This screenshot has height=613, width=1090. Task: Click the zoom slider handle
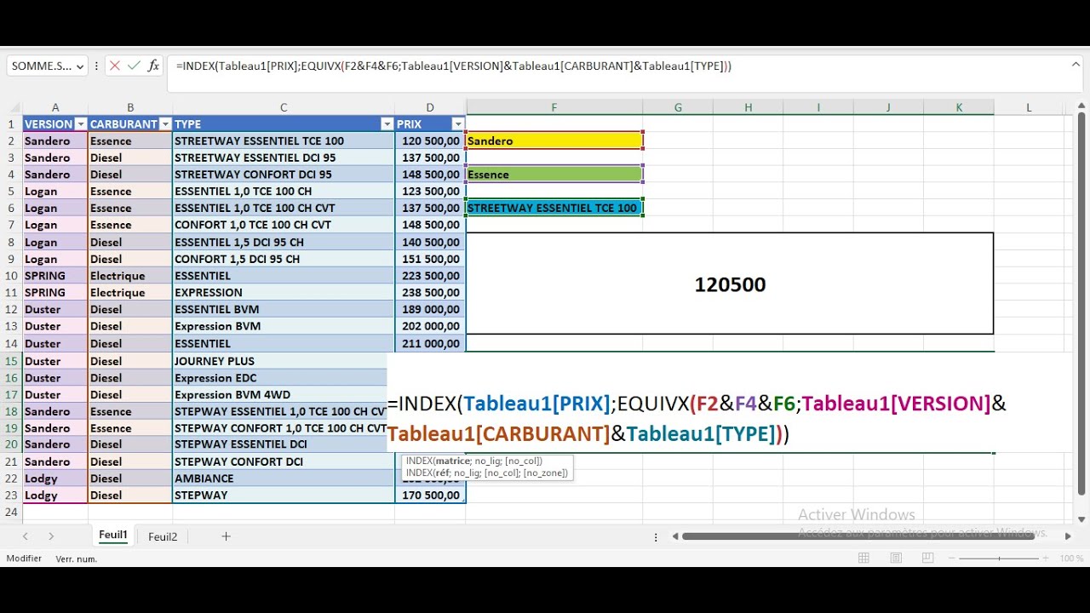coord(1000,559)
